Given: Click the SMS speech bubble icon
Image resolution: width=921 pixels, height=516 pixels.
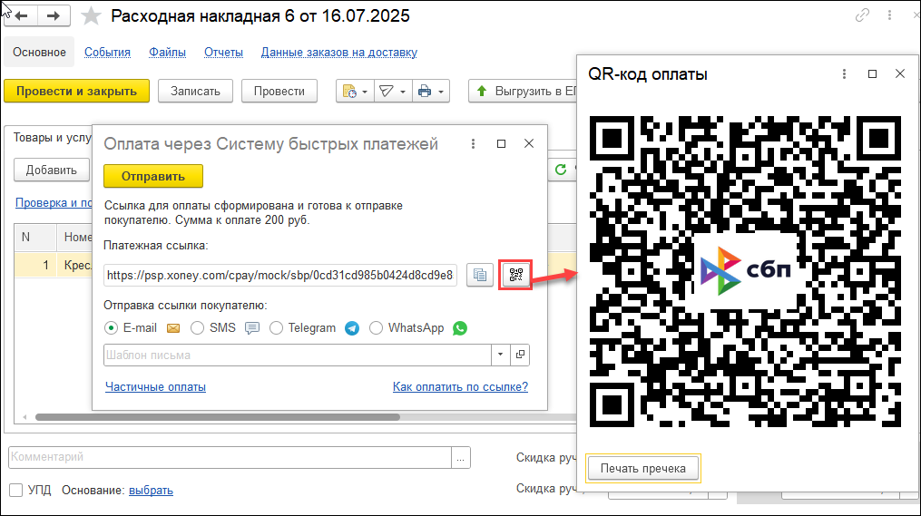Looking at the screenshot, I should point(252,328).
